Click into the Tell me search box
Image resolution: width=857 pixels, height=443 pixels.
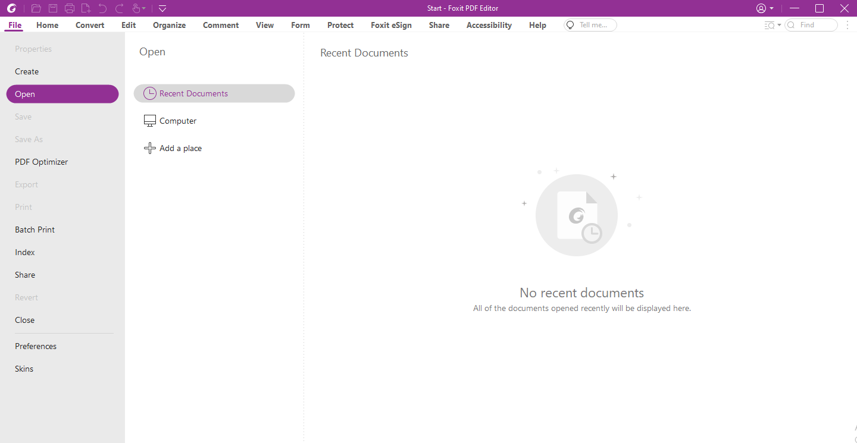[x=590, y=25]
